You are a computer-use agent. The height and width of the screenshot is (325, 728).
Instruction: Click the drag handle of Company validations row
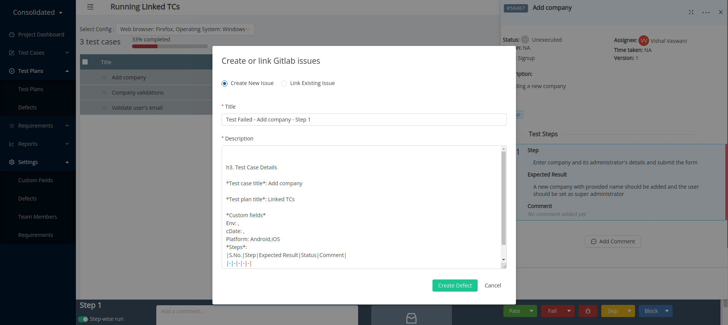[x=104, y=93]
